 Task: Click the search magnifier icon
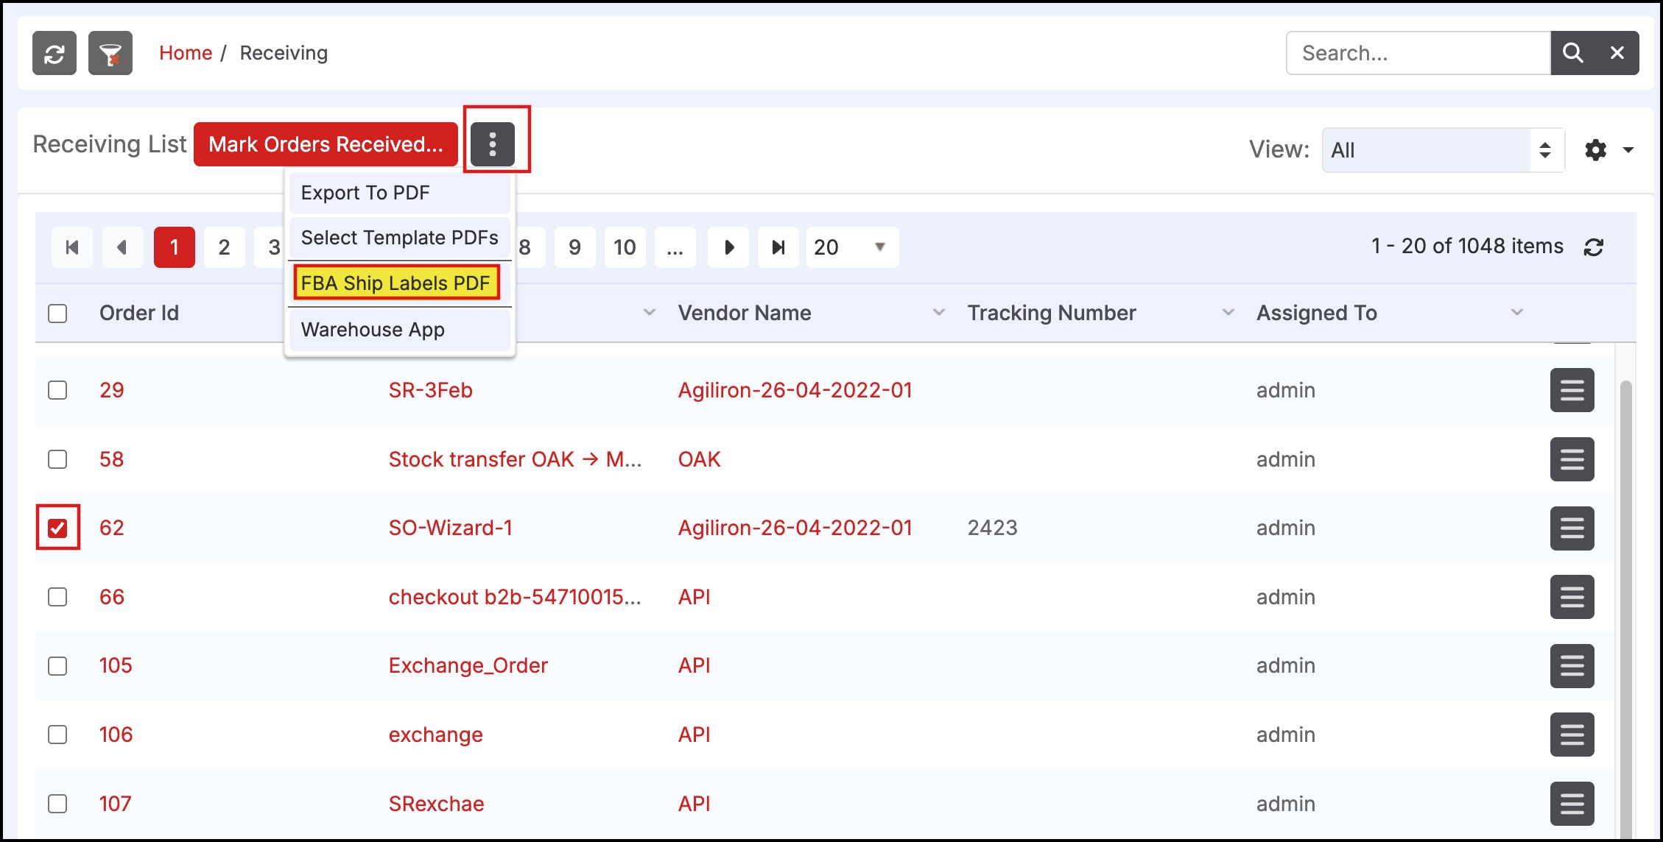click(x=1572, y=53)
